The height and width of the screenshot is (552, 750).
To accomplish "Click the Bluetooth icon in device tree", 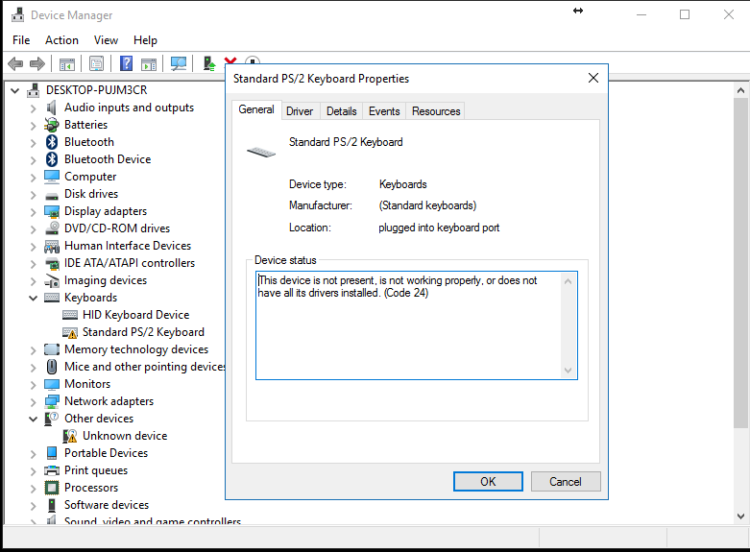I will pyautogui.click(x=53, y=142).
